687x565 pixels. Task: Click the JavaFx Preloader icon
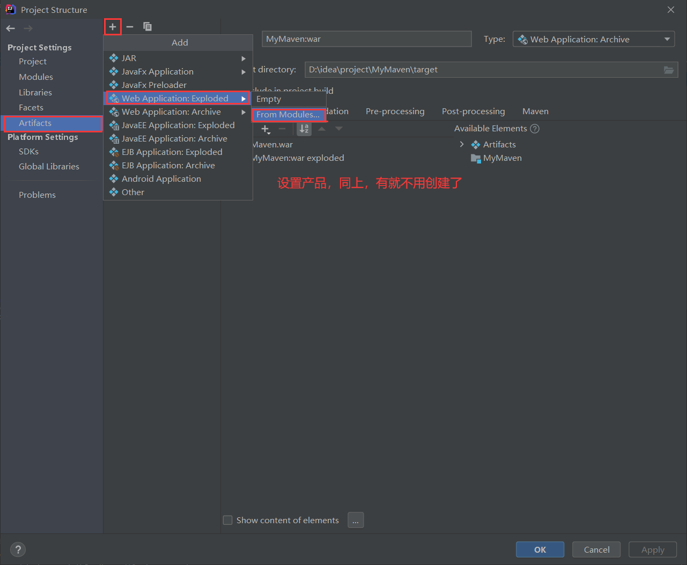coord(114,85)
